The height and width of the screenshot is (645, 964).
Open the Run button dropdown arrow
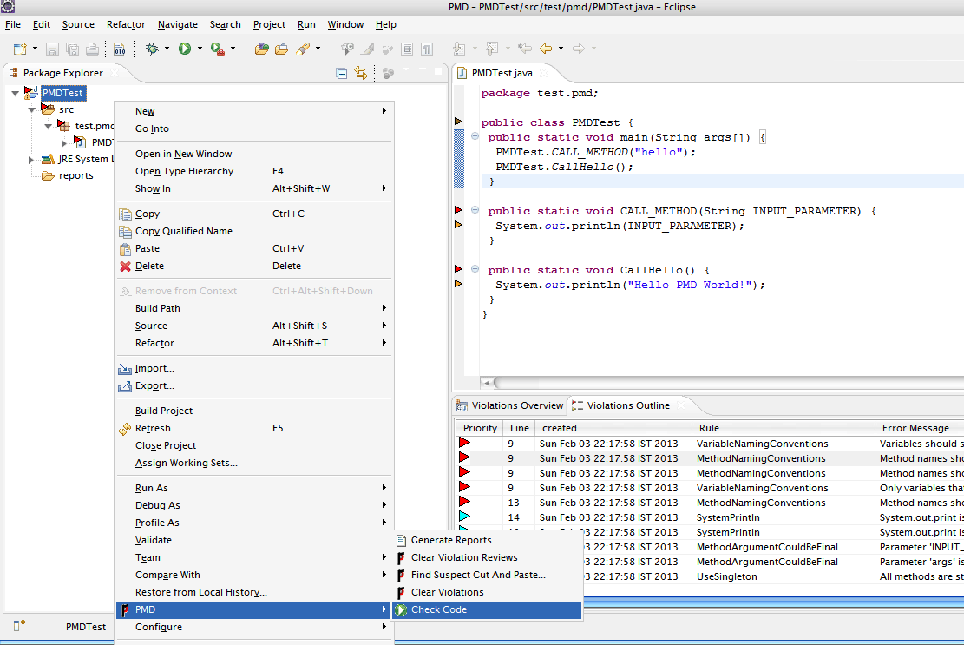pos(200,49)
